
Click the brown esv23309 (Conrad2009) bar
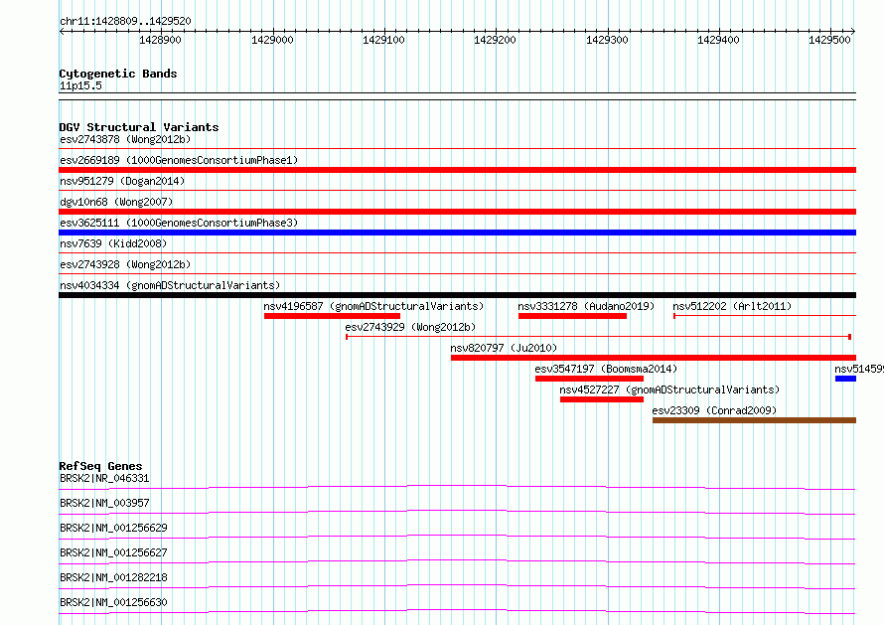click(754, 420)
